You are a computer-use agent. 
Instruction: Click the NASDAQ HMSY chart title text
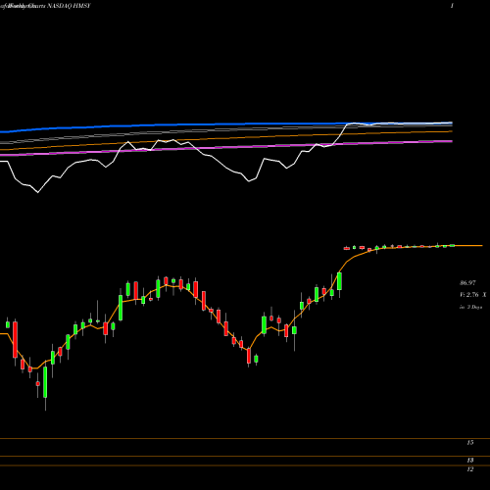pos(69,6)
